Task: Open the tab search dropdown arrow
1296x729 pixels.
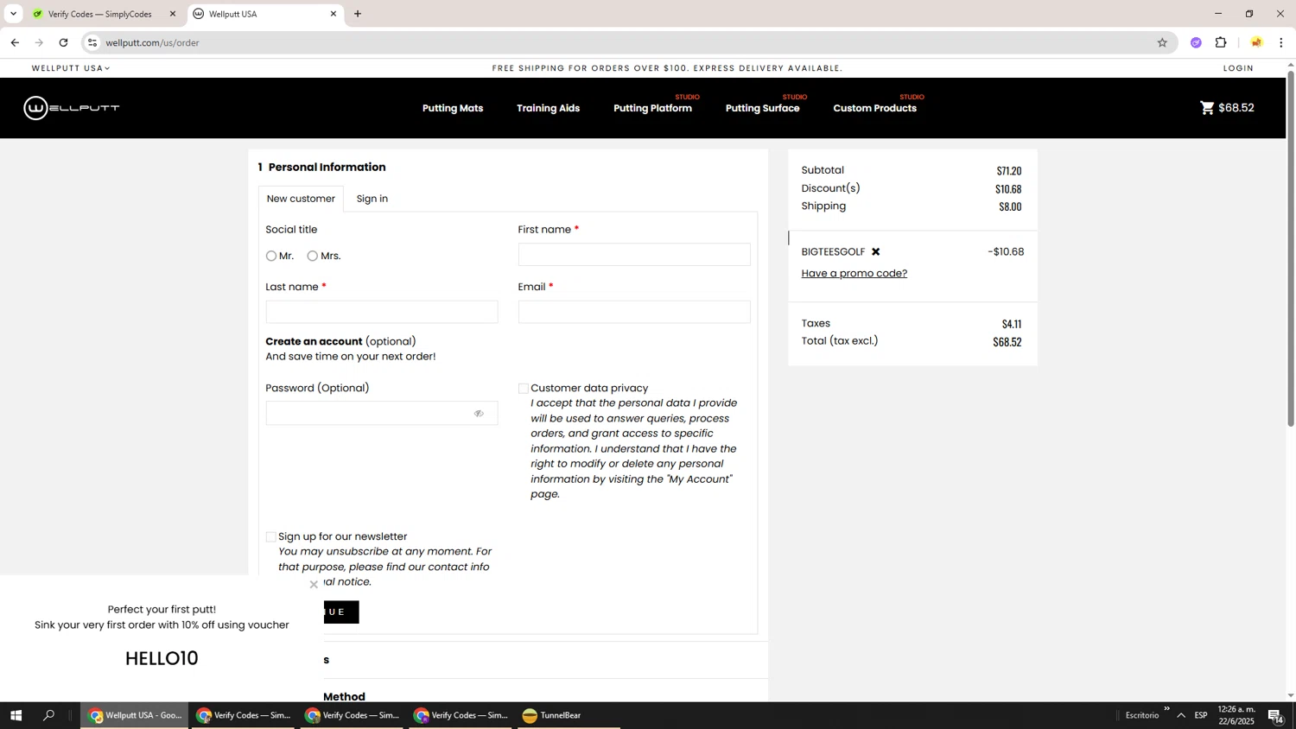Action: (13, 14)
